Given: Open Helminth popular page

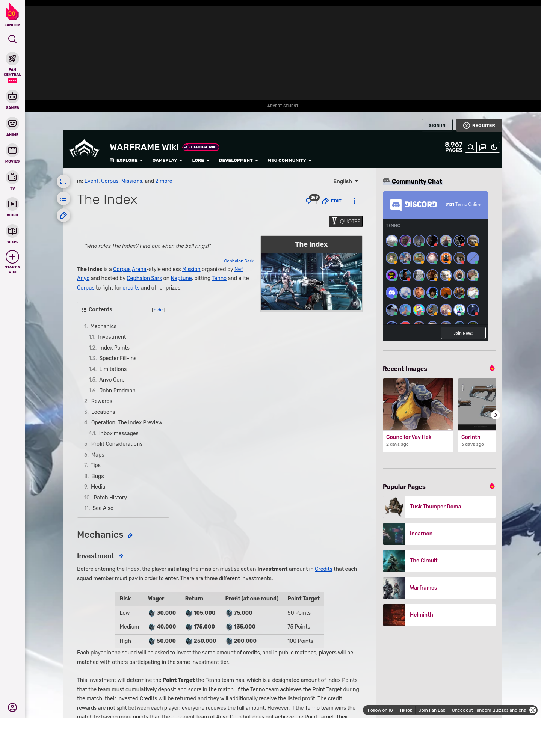Looking at the screenshot, I should (439, 615).
